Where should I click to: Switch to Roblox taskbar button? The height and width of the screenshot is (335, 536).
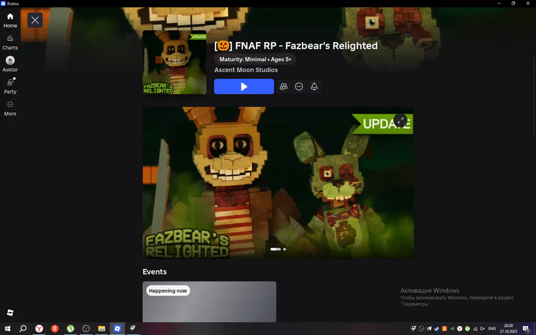(x=117, y=328)
